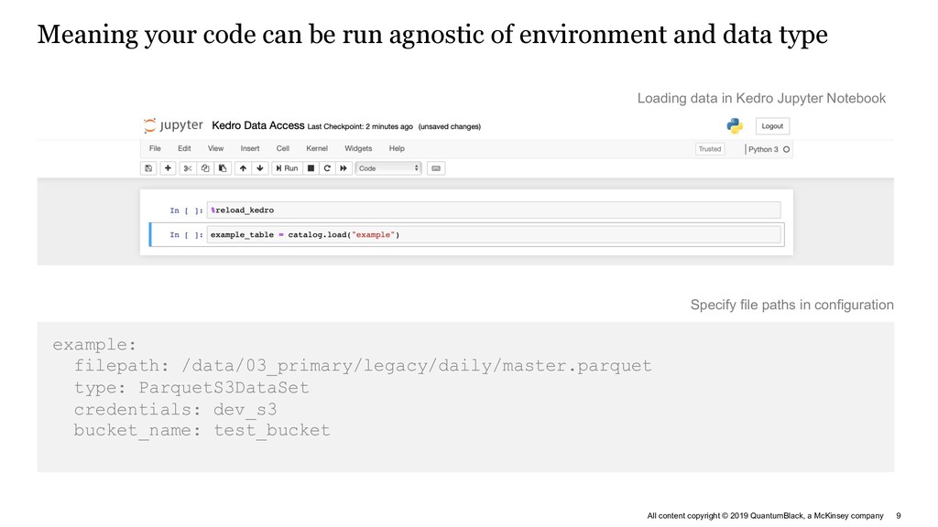Insert a cell below with the plus icon
Image resolution: width=938 pixels, height=527 pixels.
(x=169, y=168)
